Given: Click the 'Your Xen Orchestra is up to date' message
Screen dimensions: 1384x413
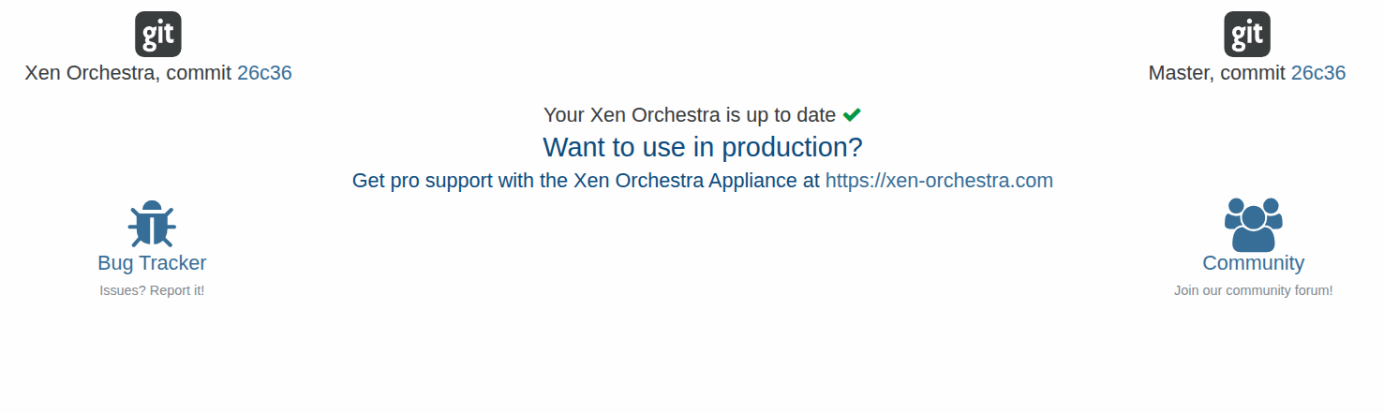Looking at the screenshot, I should (x=690, y=115).
